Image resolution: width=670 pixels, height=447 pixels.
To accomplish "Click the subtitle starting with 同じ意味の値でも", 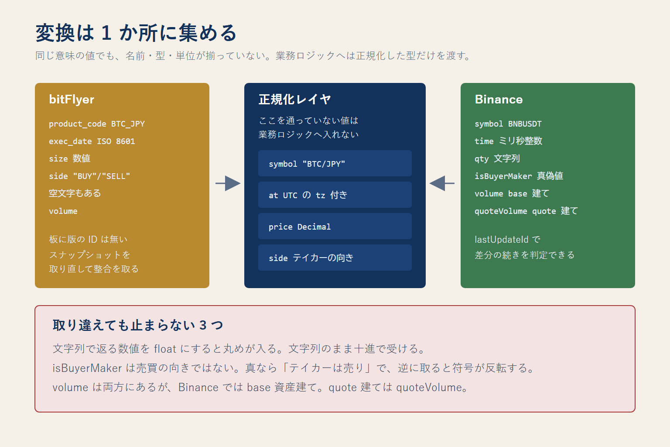I will click(x=253, y=56).
